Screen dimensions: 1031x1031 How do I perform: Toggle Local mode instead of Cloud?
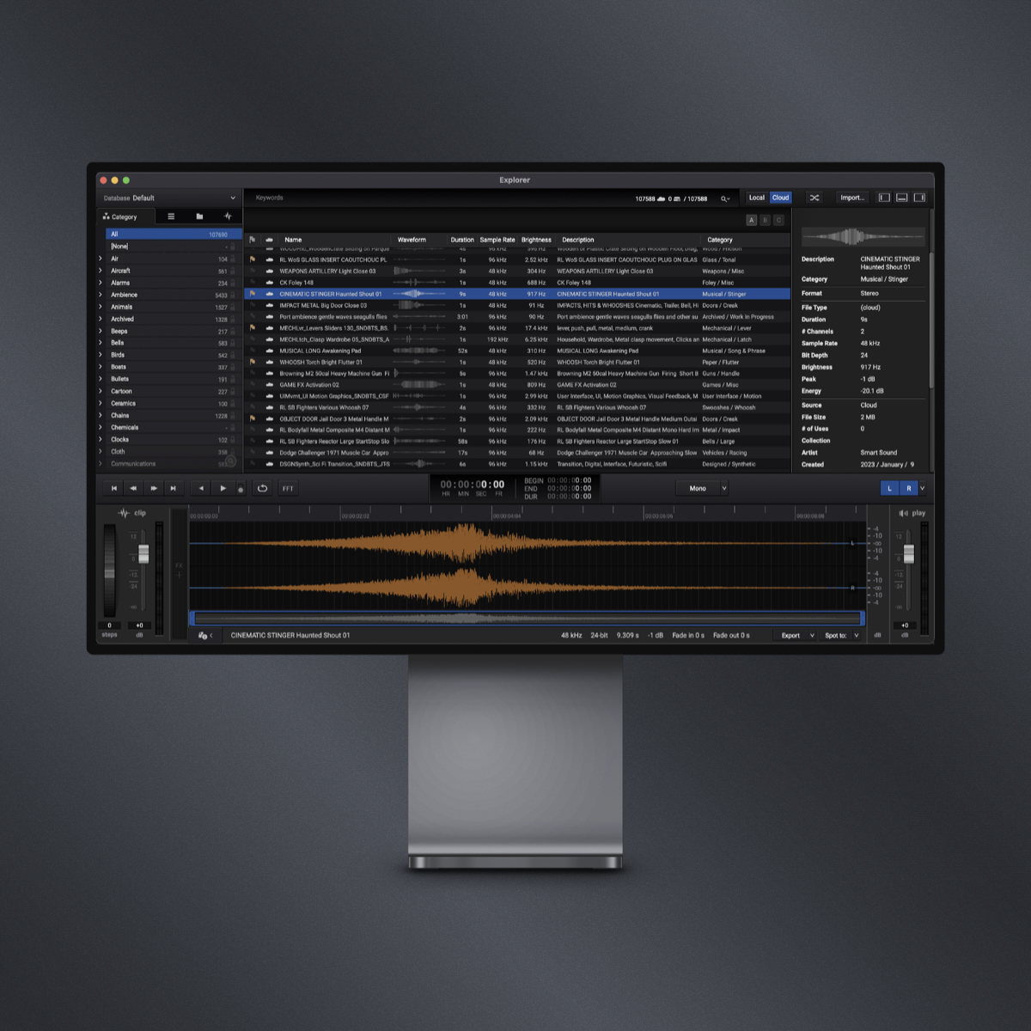(x=756, y=198)
